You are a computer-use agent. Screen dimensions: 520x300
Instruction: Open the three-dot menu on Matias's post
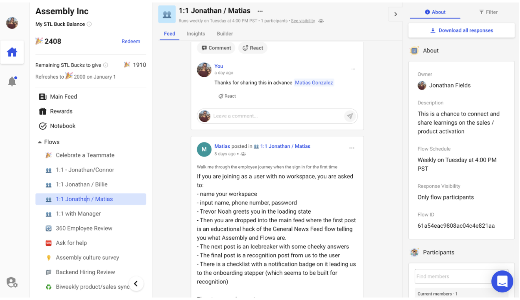(x=352, y=148)
